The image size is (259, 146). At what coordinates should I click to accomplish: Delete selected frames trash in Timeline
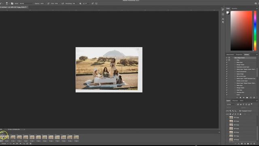31,144
